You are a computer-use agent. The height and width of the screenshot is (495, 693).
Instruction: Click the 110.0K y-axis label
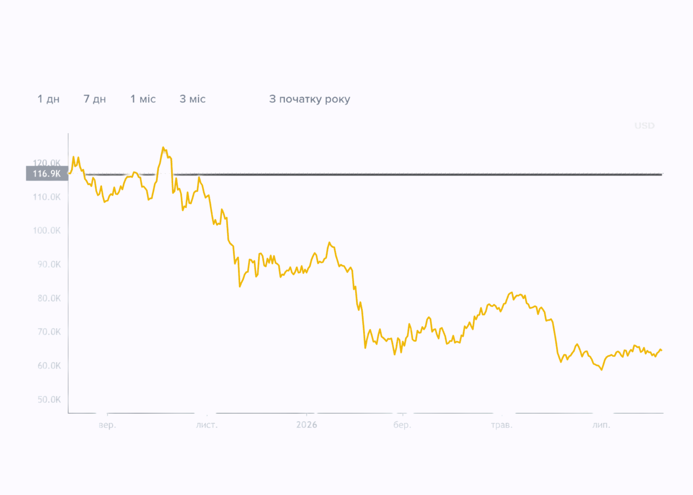click(x=47, y=197)
